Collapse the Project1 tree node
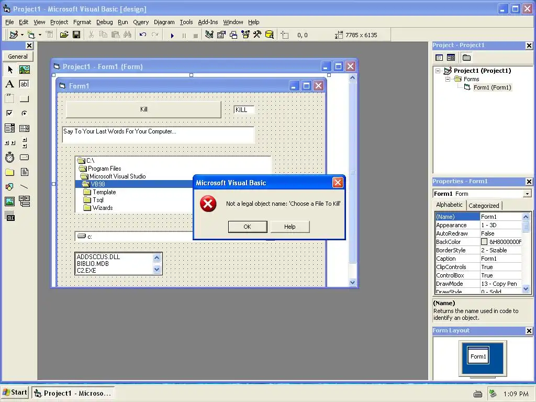536x402 pixels. click(x=438, y=71)
